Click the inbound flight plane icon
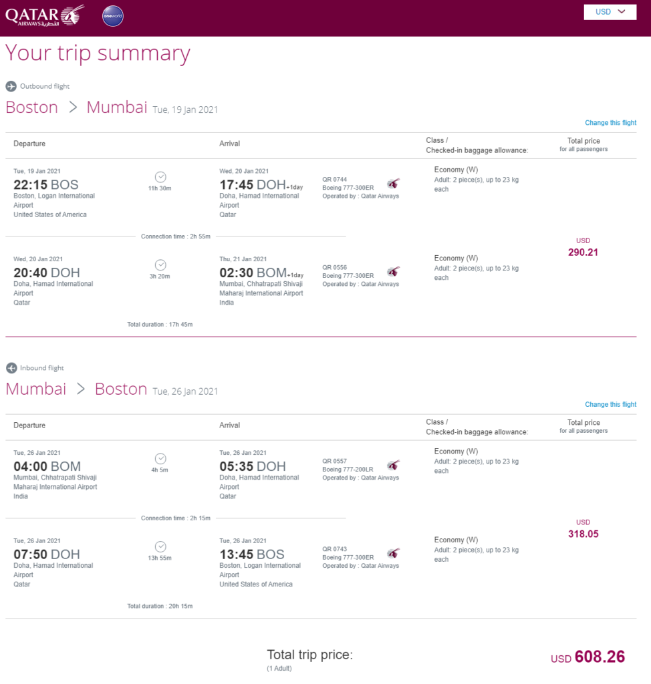The height and width of the screenshot is (684, 651). coord(11,368)
